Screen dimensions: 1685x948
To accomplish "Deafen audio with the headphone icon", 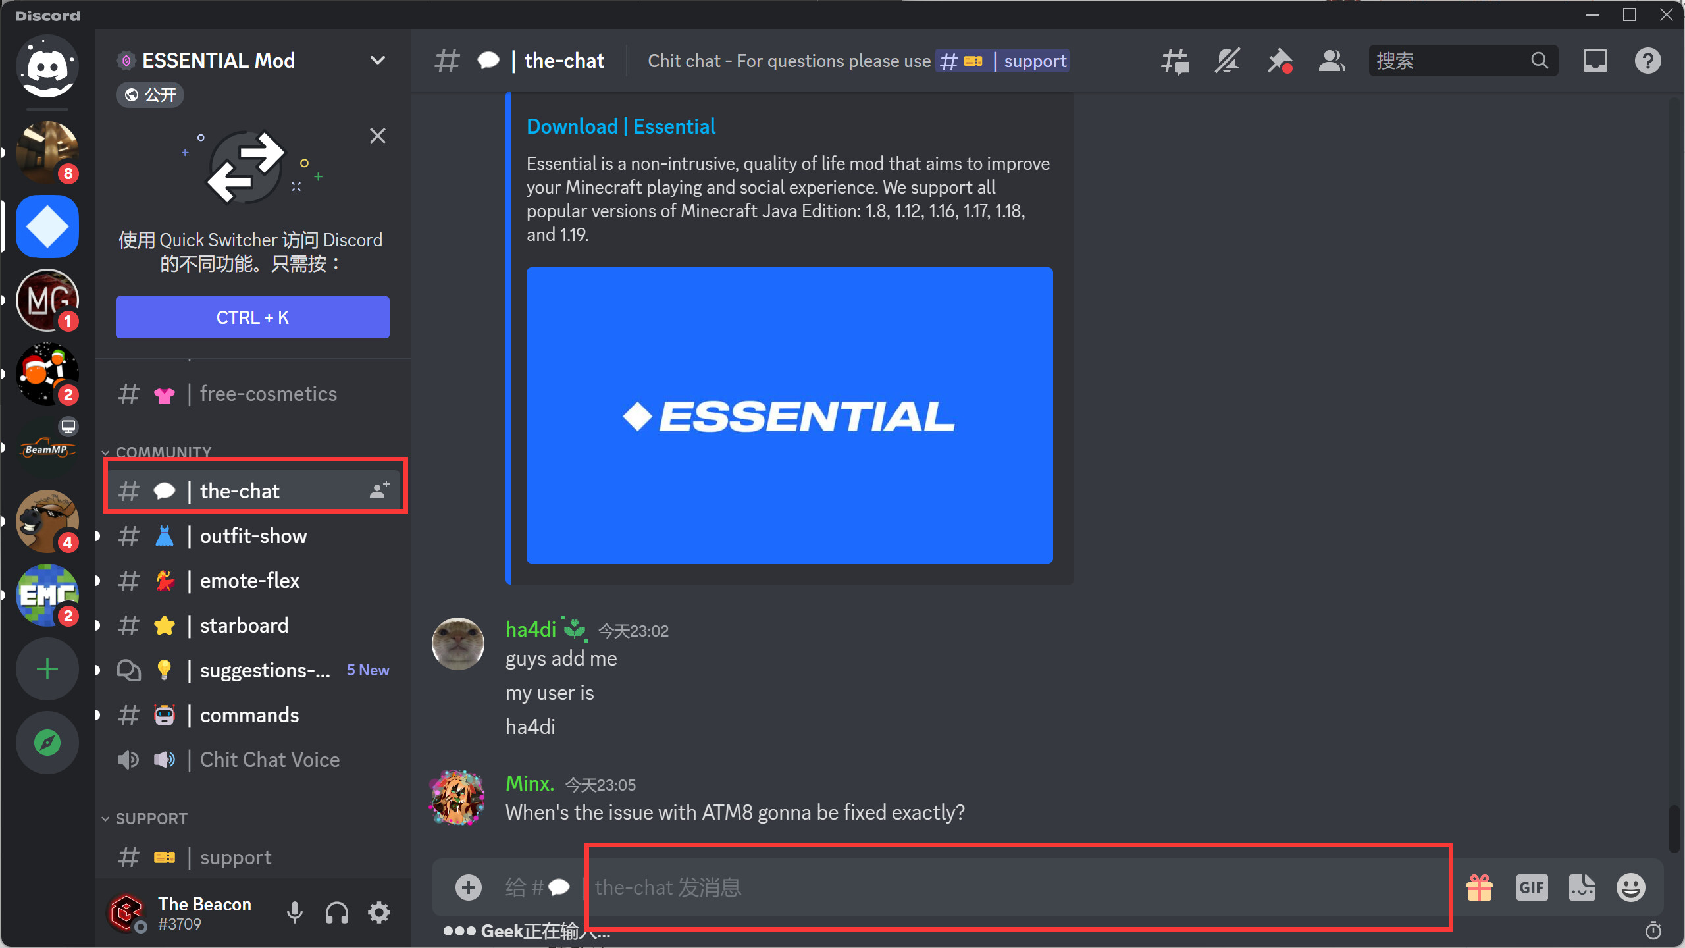I will [336, 912].
